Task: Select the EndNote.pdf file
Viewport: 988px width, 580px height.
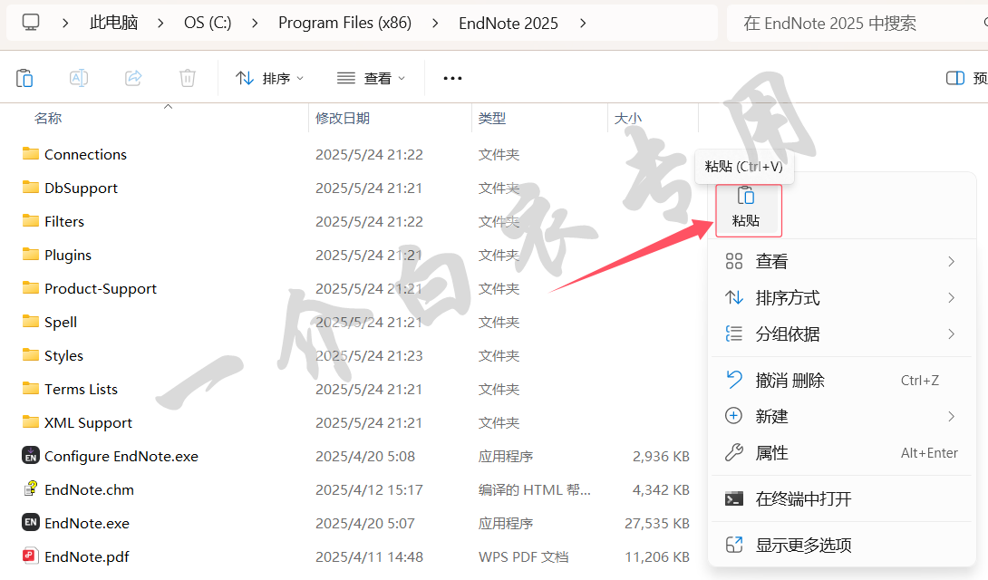Action: click(86, 556)
